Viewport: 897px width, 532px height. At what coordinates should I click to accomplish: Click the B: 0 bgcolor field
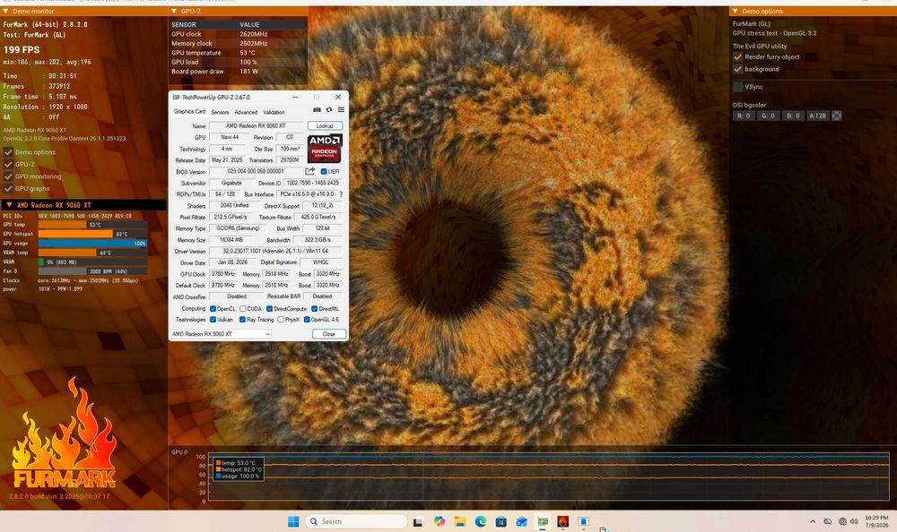point(793,116)
